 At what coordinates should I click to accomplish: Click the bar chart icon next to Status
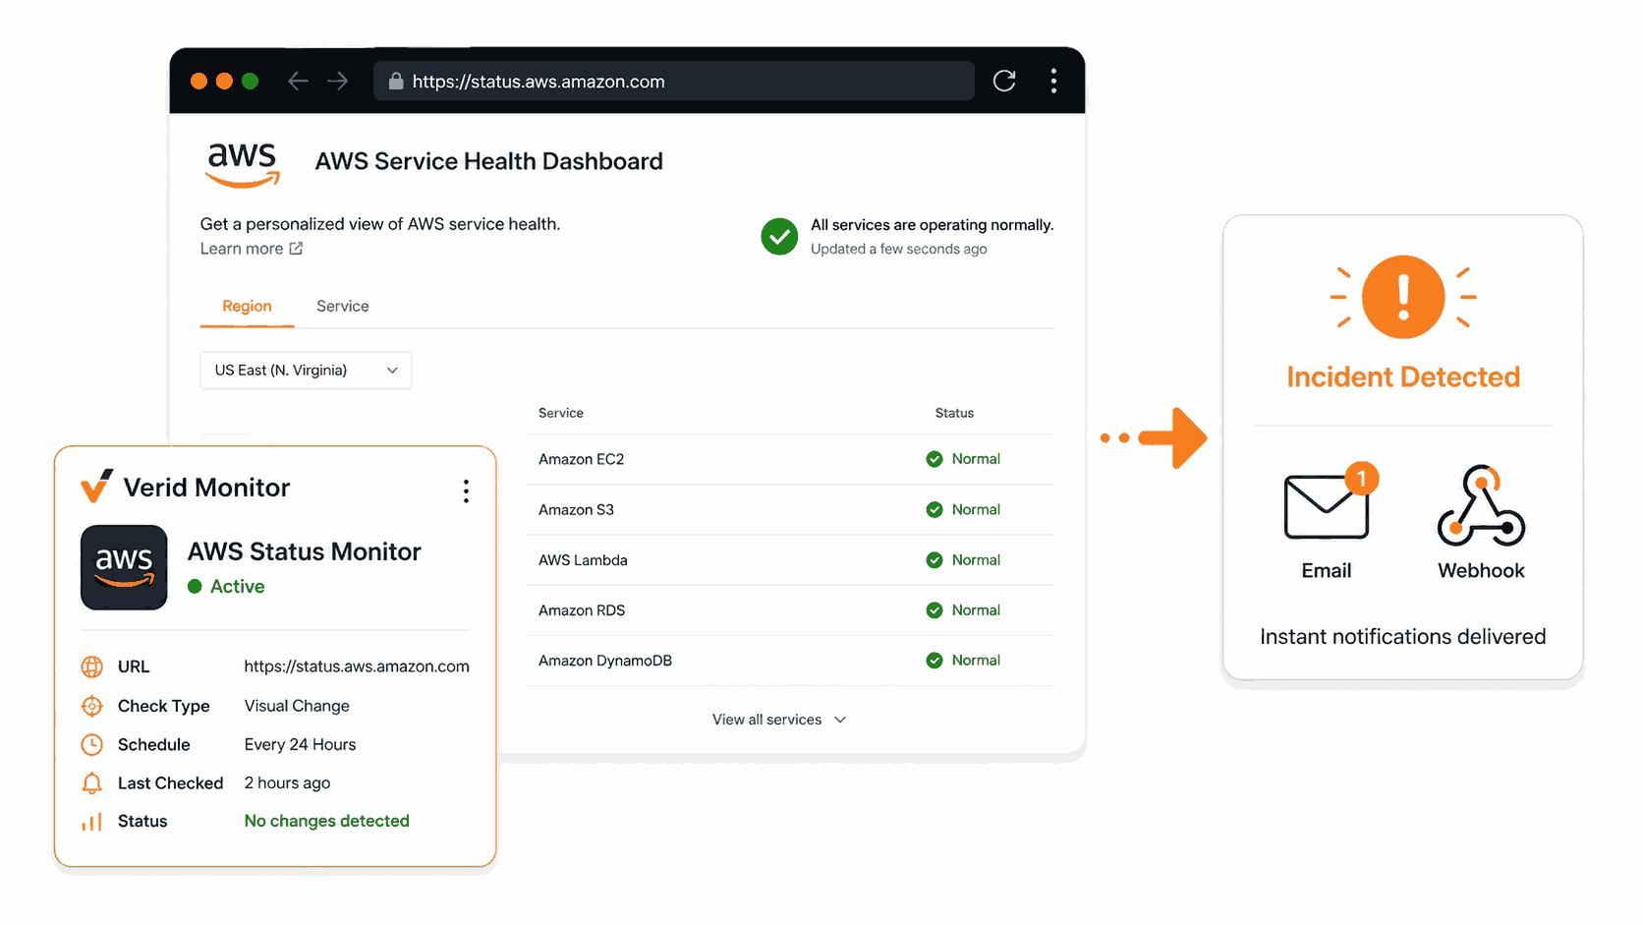(x=91, y=822)
